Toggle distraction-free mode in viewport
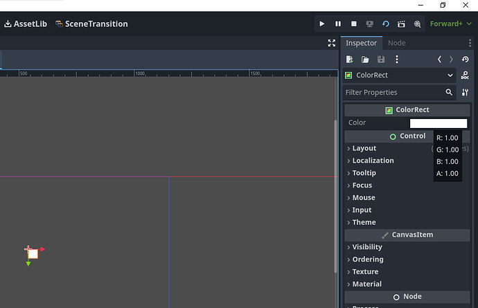The height and width of the screenshot is (308, 478). point(331,43)
